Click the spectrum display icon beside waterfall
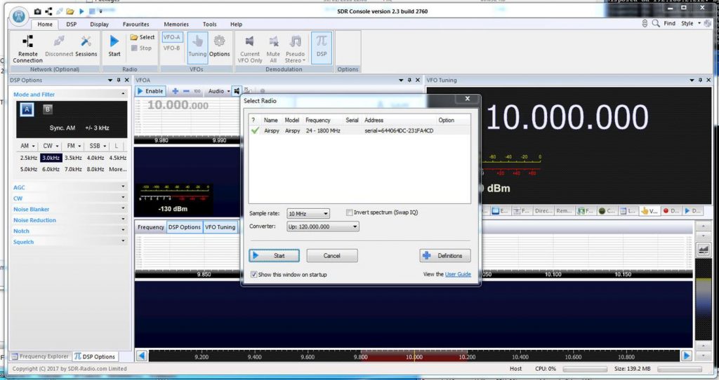The height and width of the screenshot is (380, 719). (704, 250)
